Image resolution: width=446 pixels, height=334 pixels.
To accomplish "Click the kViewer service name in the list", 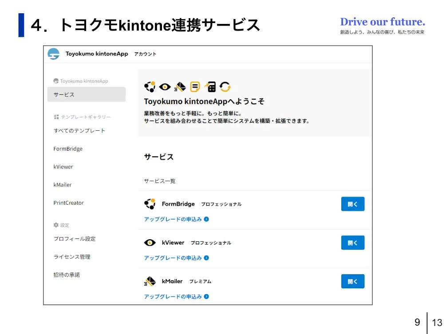I will coord(173,243).
